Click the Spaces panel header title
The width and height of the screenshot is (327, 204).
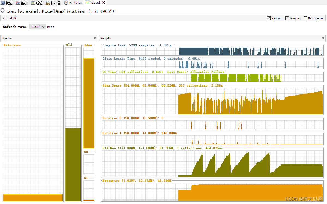click(x=8, y=38)
